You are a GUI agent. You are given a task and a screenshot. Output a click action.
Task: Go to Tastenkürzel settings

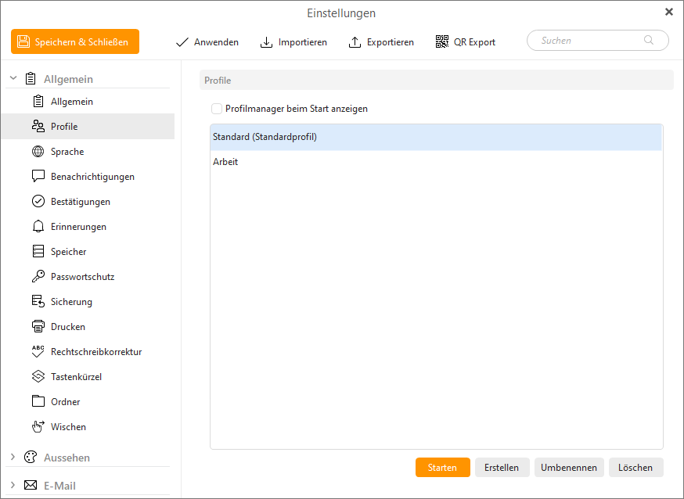[x=76, y=377]
